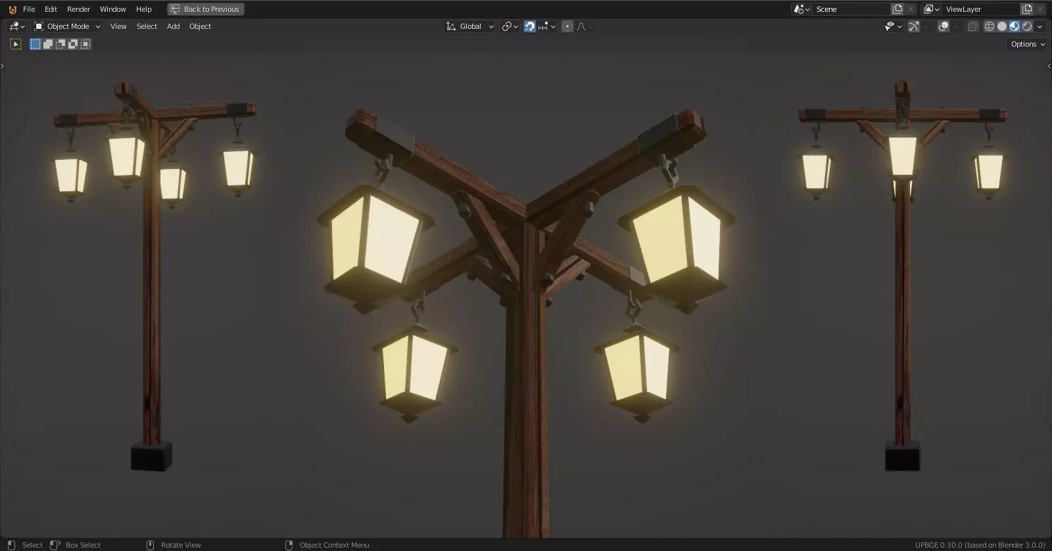Choose the Extend Selection mode

tap(48, 44)
